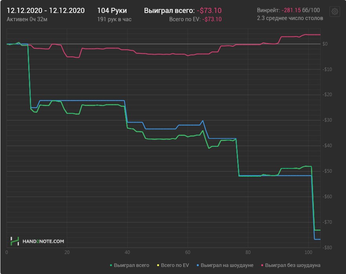
Task: Toggle the 'Выиграл всего' green legend series
Action: point(130,265)
